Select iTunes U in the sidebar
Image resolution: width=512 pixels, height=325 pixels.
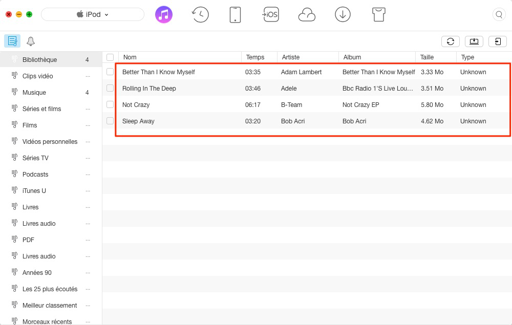coord(51,190)
